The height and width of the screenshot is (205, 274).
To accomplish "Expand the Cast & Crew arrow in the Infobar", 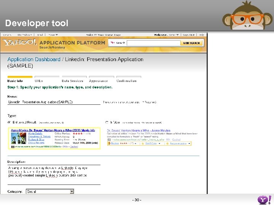I will click(x=159, y=143).
